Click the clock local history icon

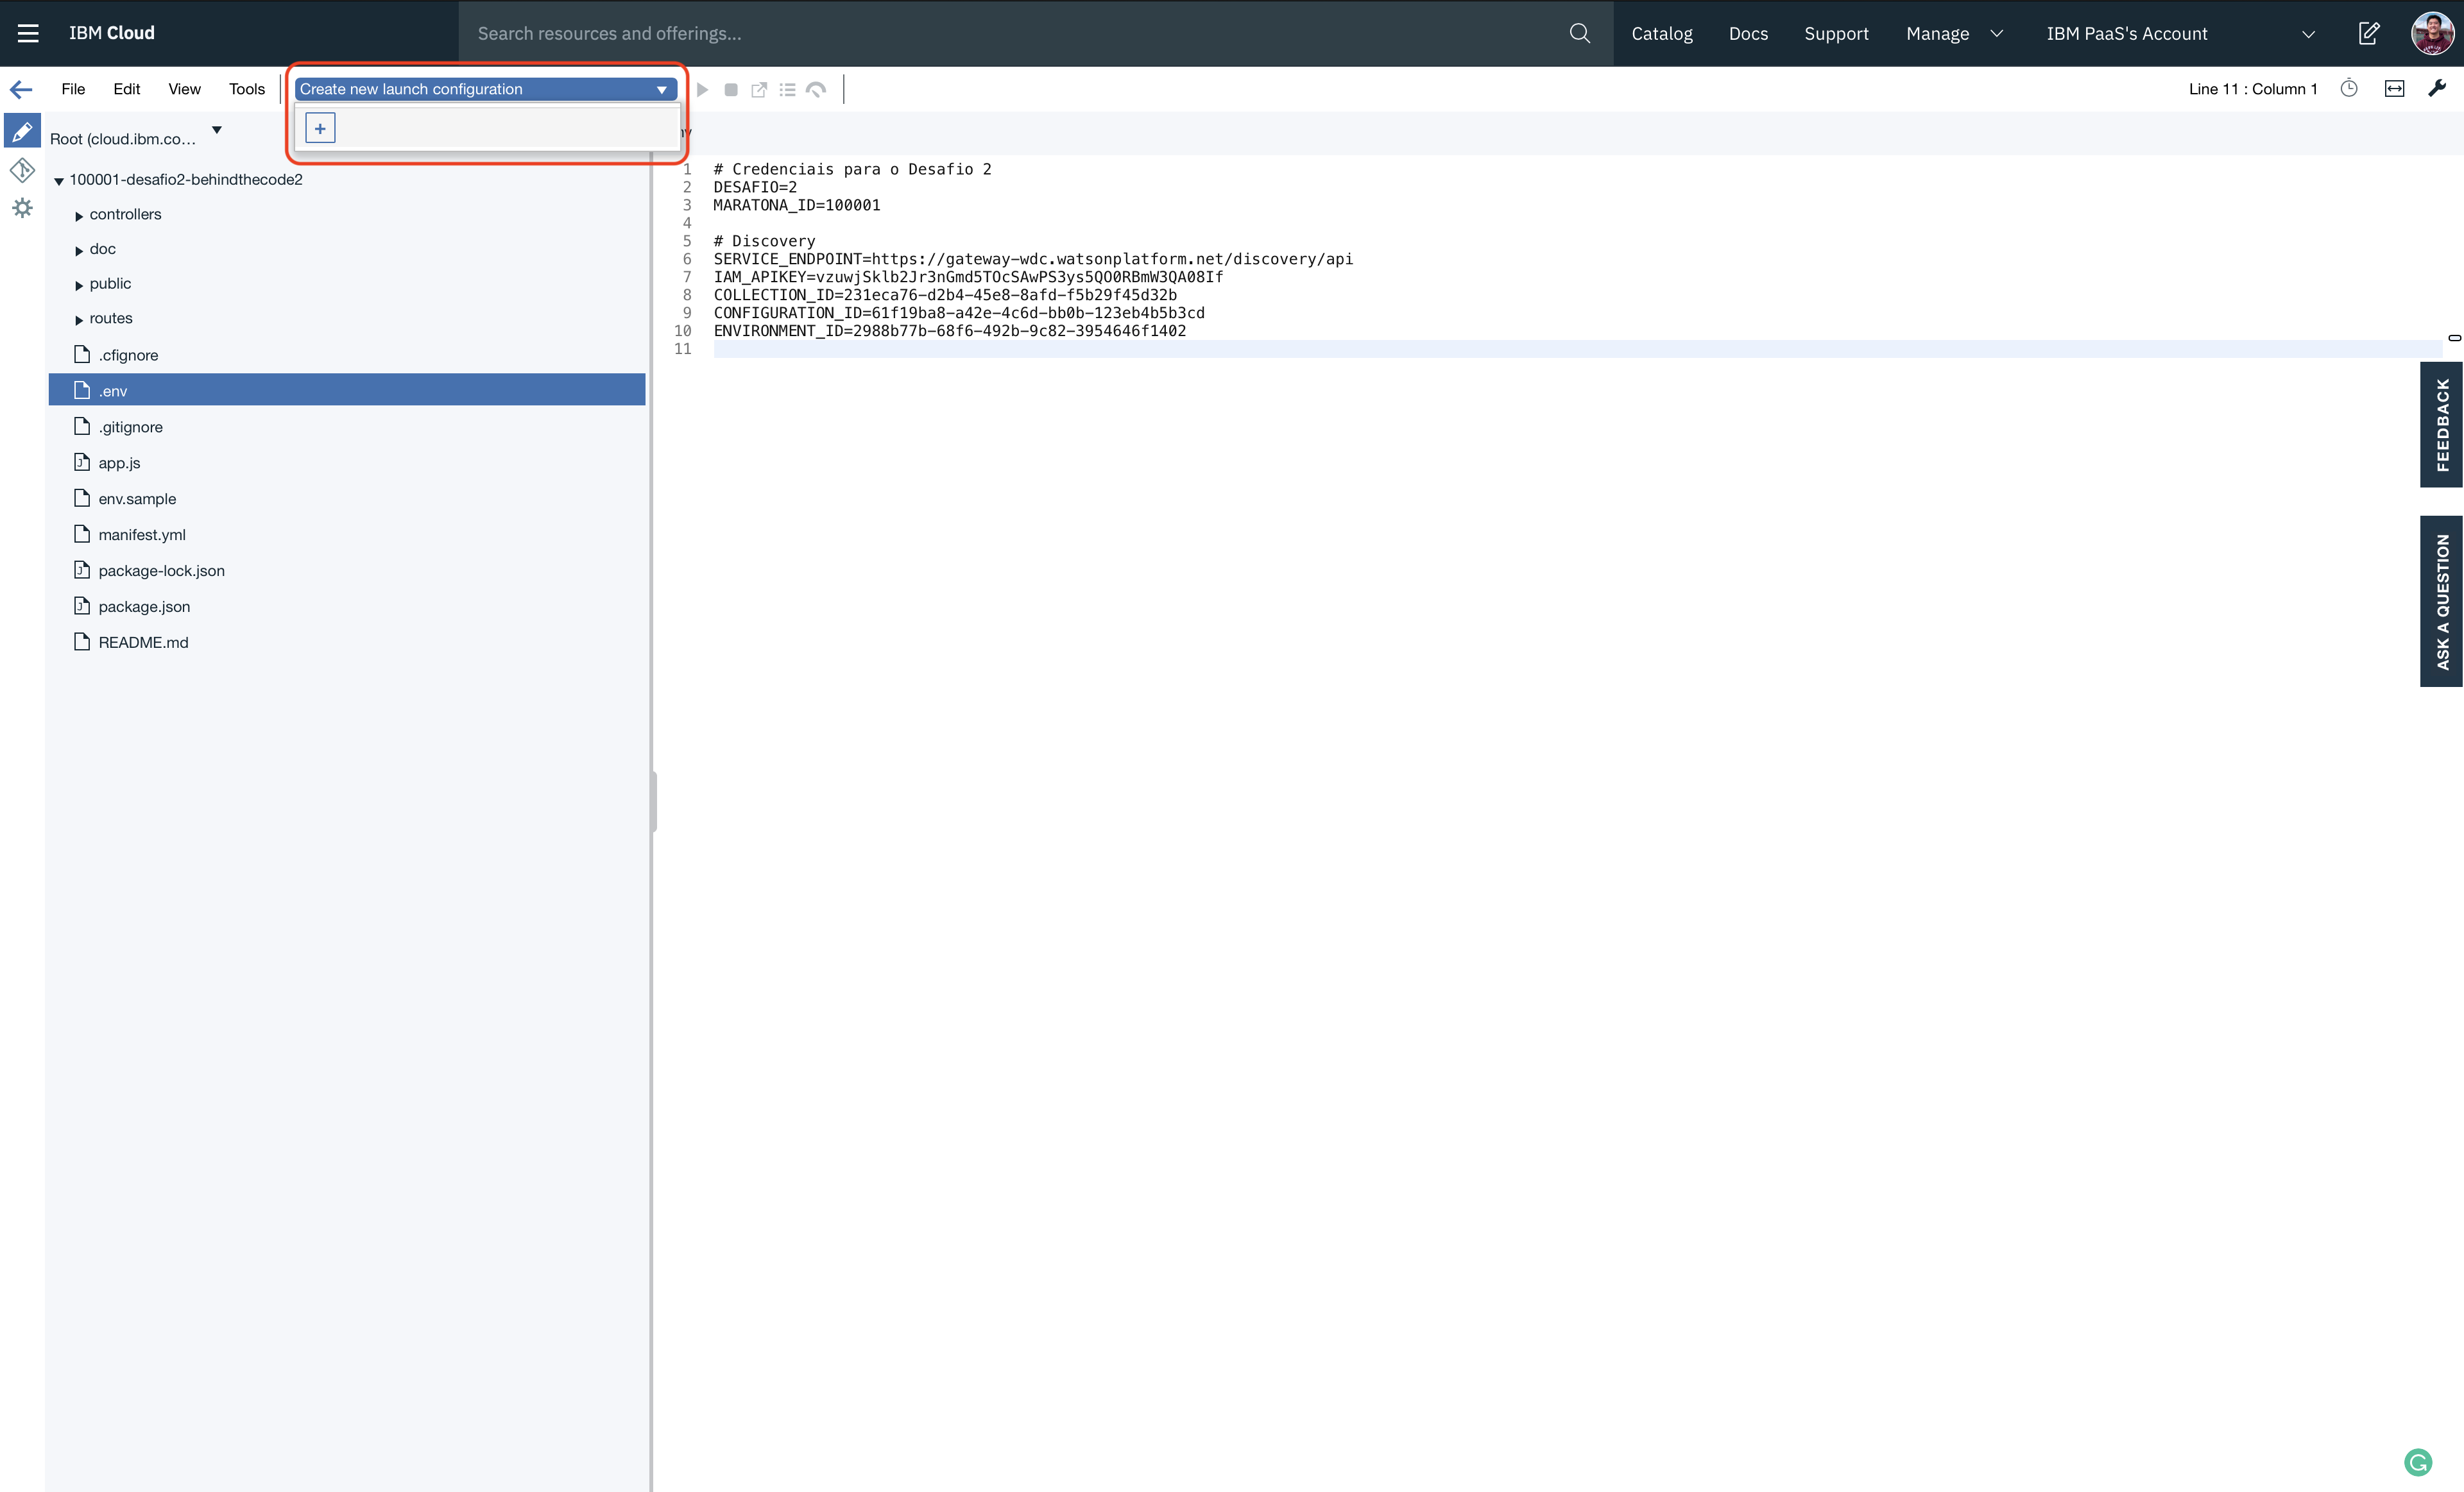2349,89
